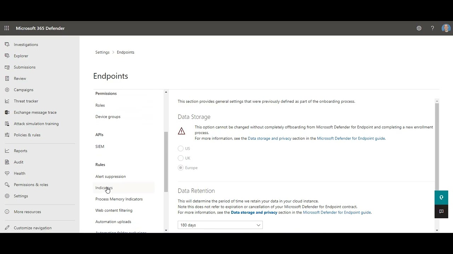Click the Submissions icon in sidebar
This screenshot has height=254, width=453.
click(x=7, y=67)
